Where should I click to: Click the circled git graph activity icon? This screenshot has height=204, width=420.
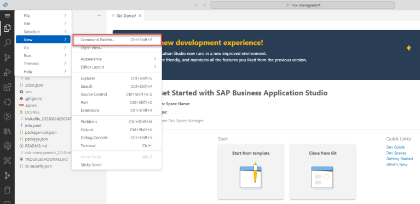7,116
